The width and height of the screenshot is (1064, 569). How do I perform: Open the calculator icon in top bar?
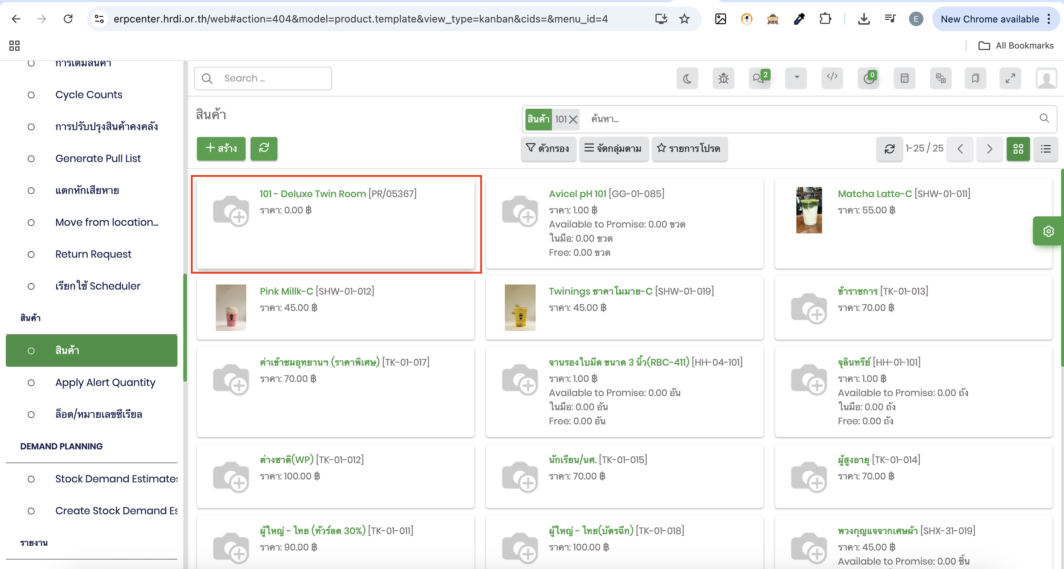tap(904, 79)
